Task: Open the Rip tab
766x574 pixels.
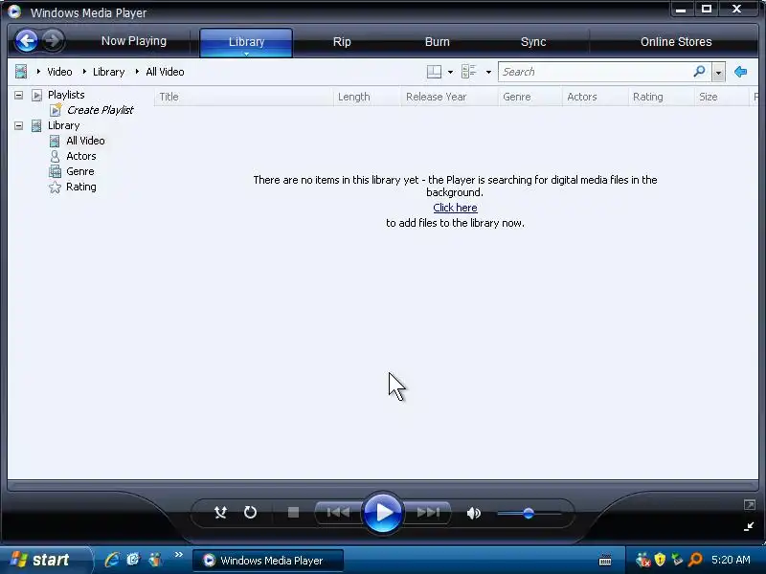Action: click(x=342, y=42)
